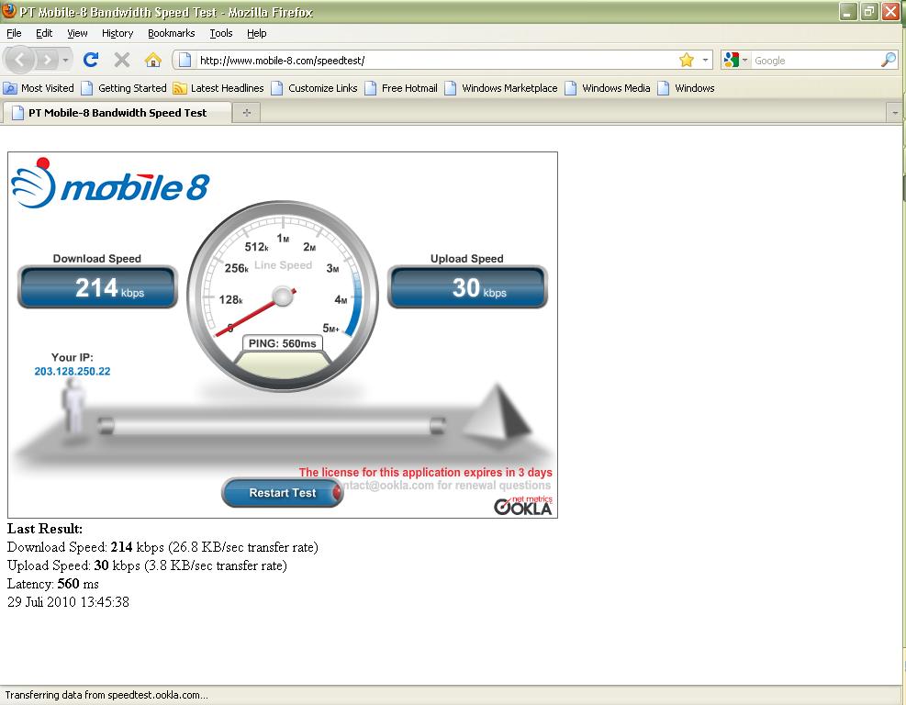The width and height of the screenshot is (906, 705).
Task: Open the Most Visited bookmarks folder
Action: click(39, 88)
